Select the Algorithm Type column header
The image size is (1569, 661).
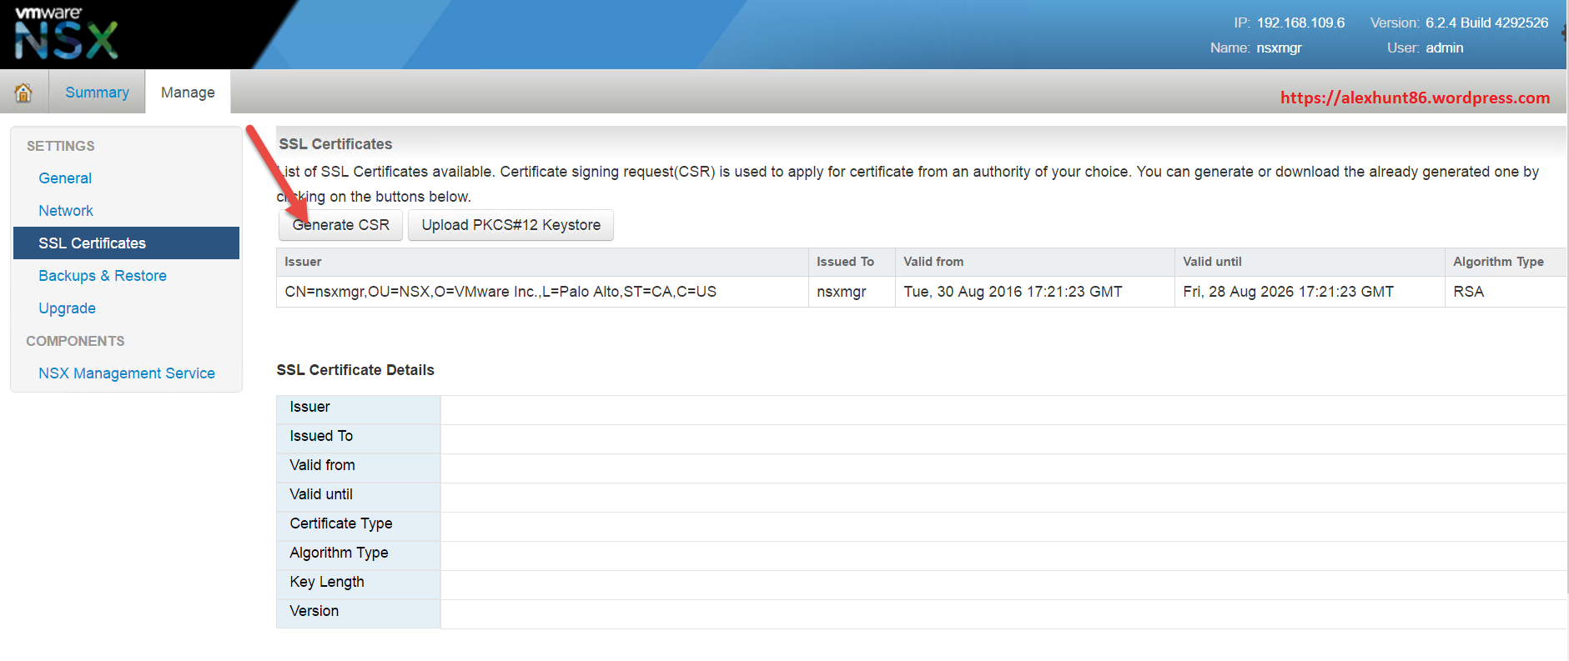click(x=1506, y=262)
